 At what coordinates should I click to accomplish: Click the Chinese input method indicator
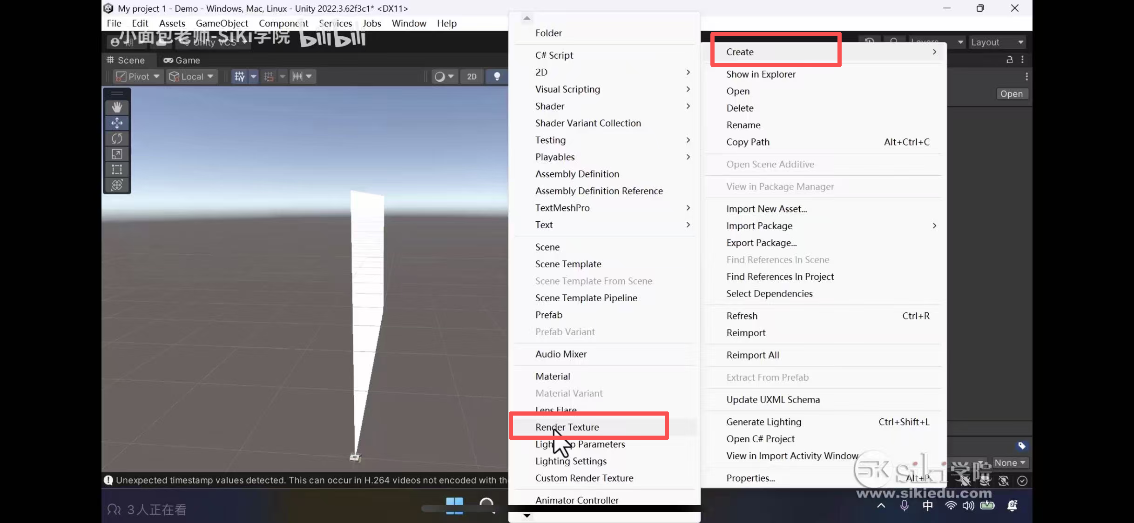pos(927,505)
